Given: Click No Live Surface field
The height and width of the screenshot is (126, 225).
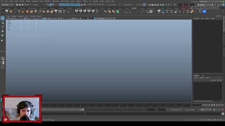Looking at the screenshot, I should pyautogui.click(x=112, y=5).
